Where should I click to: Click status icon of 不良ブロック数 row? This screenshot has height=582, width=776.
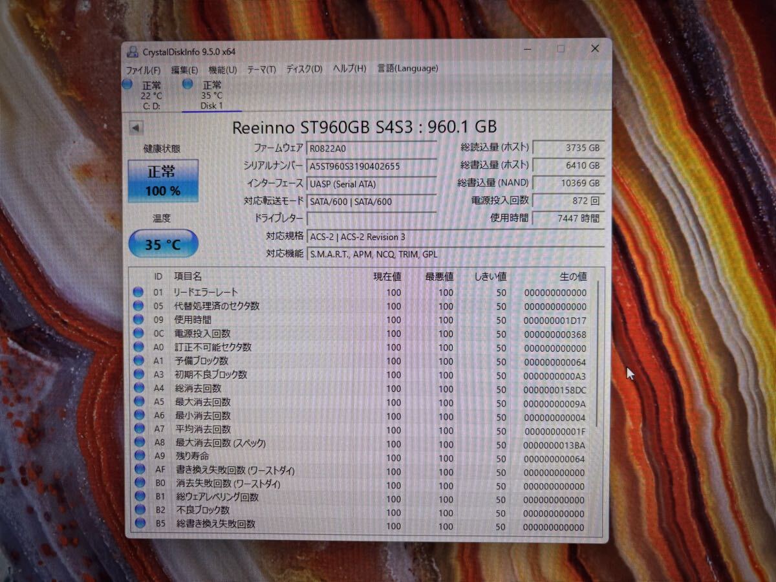tap(140, 510)
